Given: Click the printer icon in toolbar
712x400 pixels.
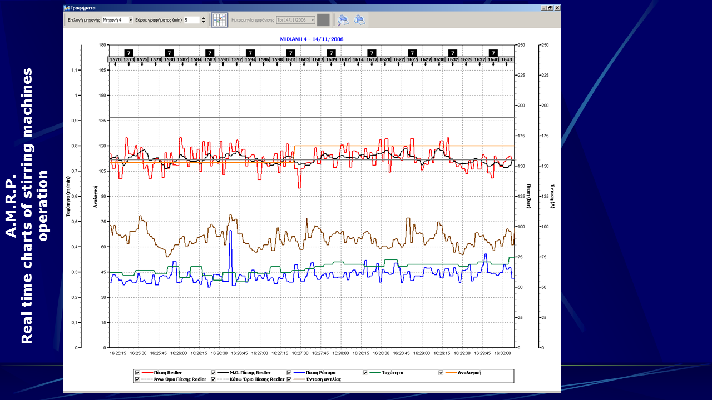Looking at the screenshot, I should point(360,20).
